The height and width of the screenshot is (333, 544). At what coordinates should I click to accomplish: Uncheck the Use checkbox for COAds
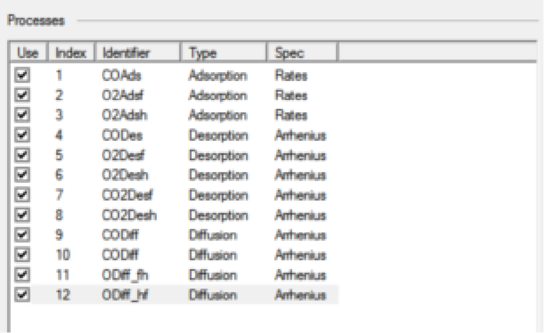pyautogui.click(x=20, y=76)
